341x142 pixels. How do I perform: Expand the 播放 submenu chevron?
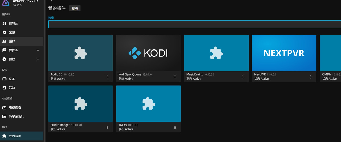pyautogui.click(x=38, y=59)
